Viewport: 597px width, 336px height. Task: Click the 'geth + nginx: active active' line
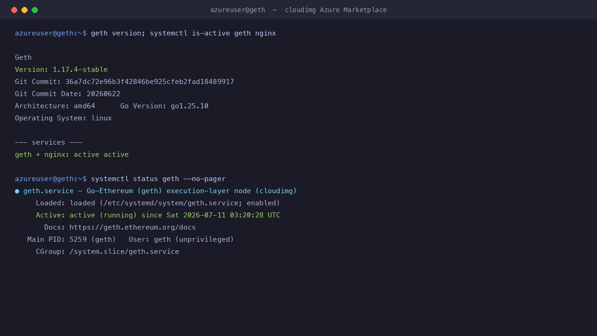point(72,154)
